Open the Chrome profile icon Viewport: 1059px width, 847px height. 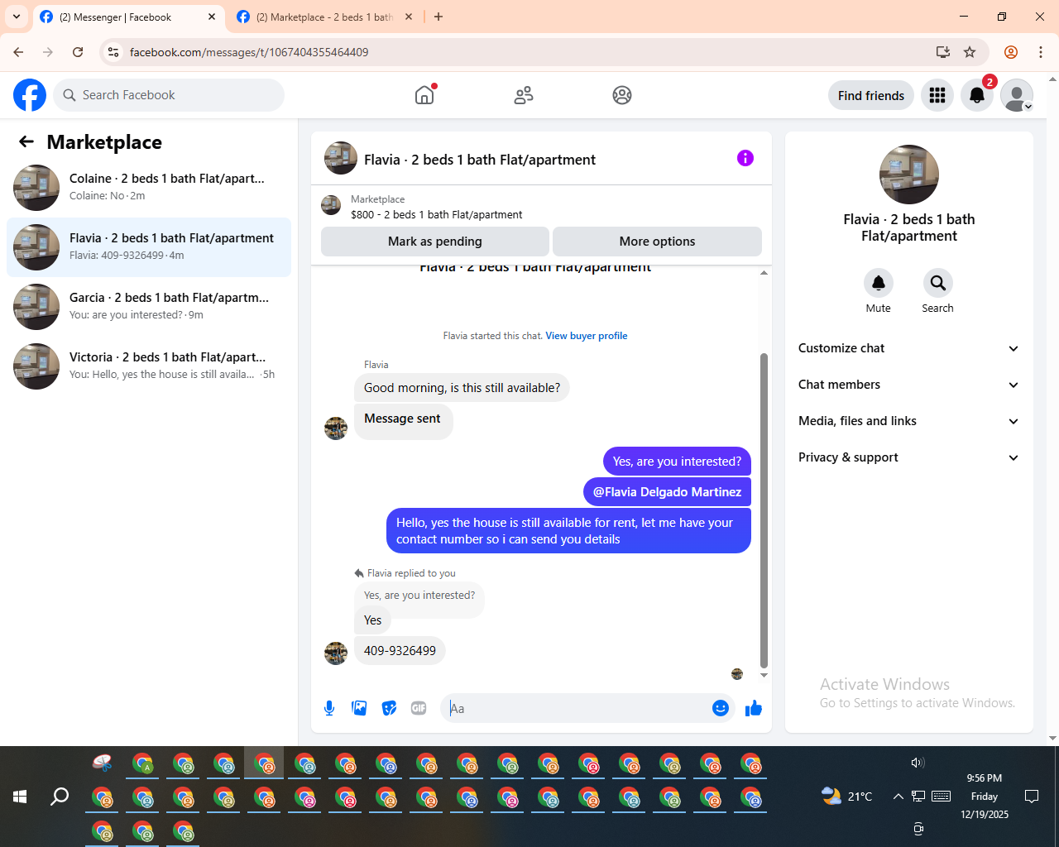[1011, 52]
